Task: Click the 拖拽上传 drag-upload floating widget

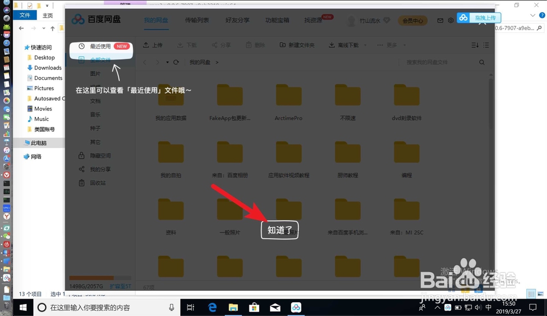Action: (479, 17)
